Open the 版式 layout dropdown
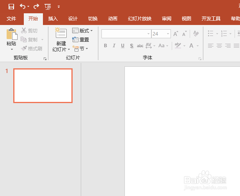 coord(82,30)
